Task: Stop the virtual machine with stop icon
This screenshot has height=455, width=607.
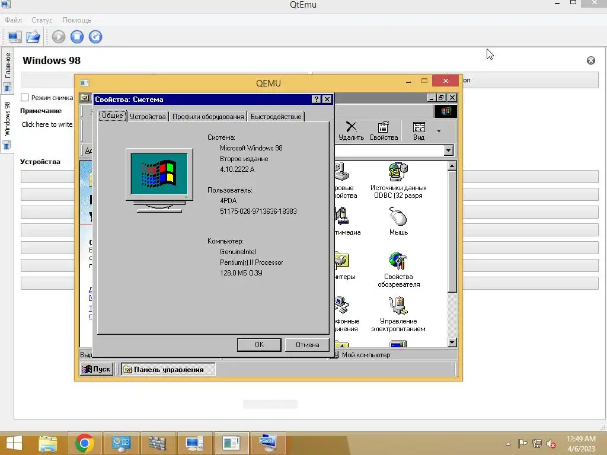Action: point(77,37)
